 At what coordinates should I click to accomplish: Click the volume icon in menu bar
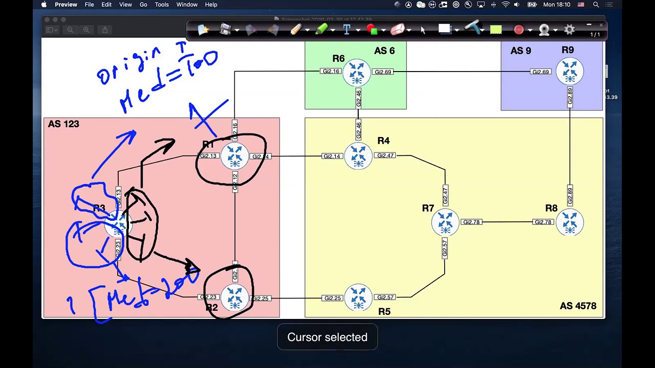coord(517,5)
